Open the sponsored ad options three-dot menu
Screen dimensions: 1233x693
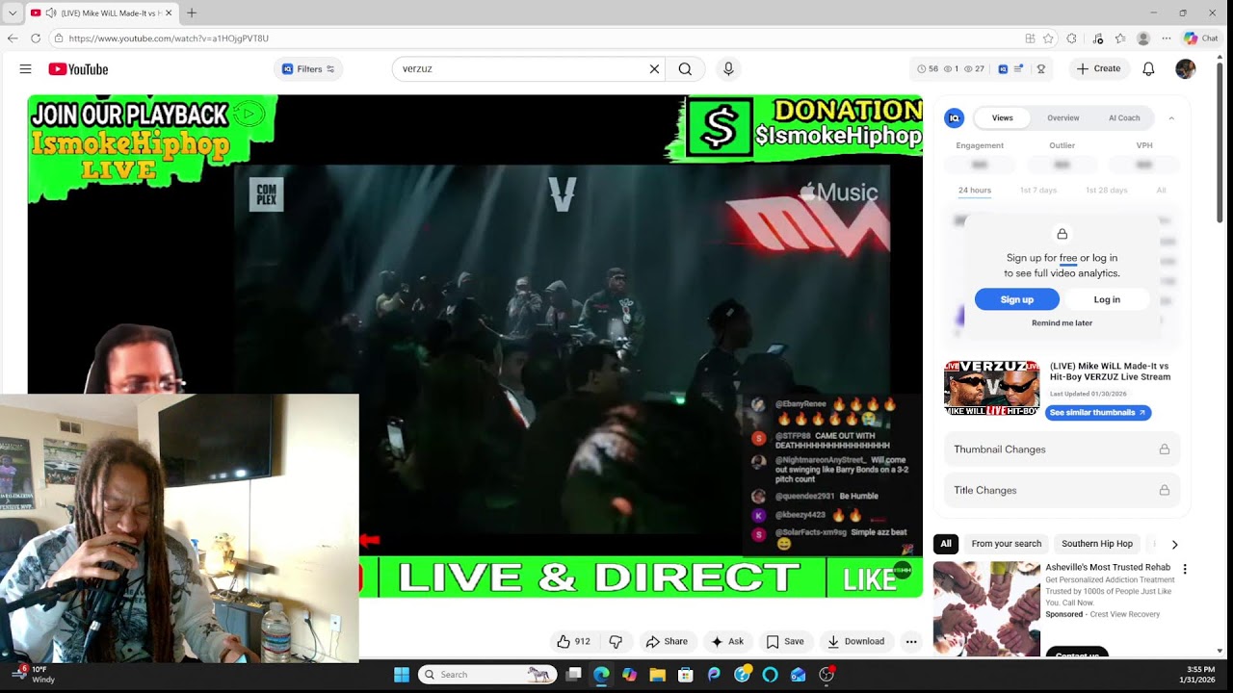[x=1185, y=569]
